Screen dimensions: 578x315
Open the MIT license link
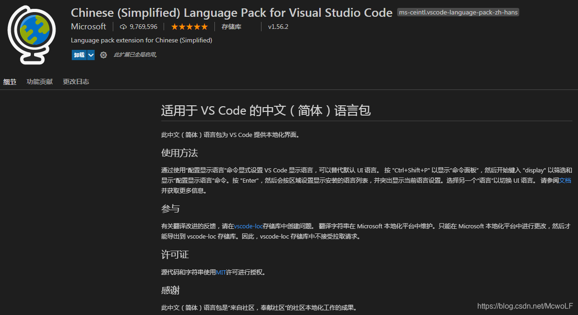[221, 272]
